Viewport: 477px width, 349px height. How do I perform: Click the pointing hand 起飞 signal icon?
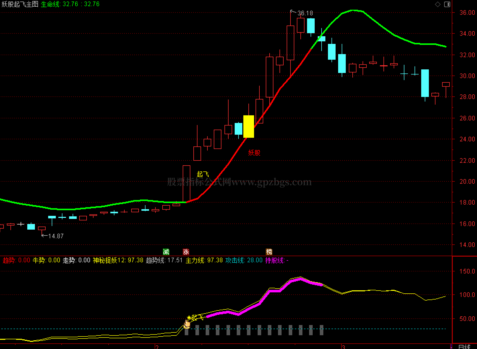187,324
